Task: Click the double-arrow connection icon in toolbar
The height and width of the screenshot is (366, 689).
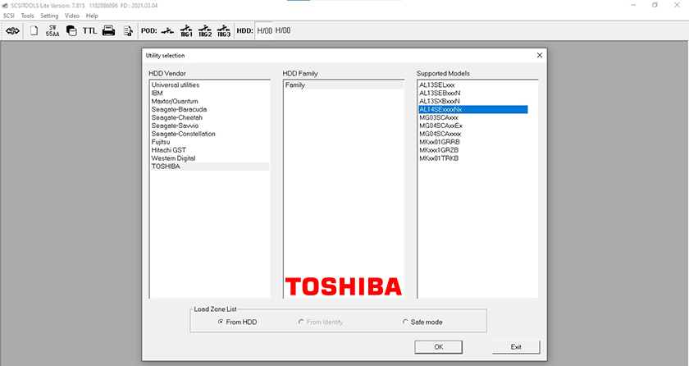Action: [x=13, y=30]
